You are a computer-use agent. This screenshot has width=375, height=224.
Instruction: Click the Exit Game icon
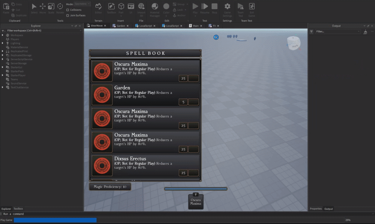(252, 6)
